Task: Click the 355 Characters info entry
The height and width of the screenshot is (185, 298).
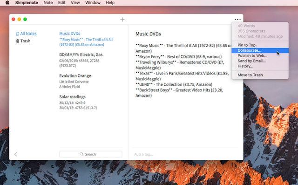Action: (251, 31)
